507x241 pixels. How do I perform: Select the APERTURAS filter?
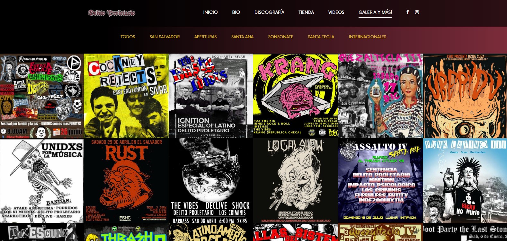[x=205, y=37]
